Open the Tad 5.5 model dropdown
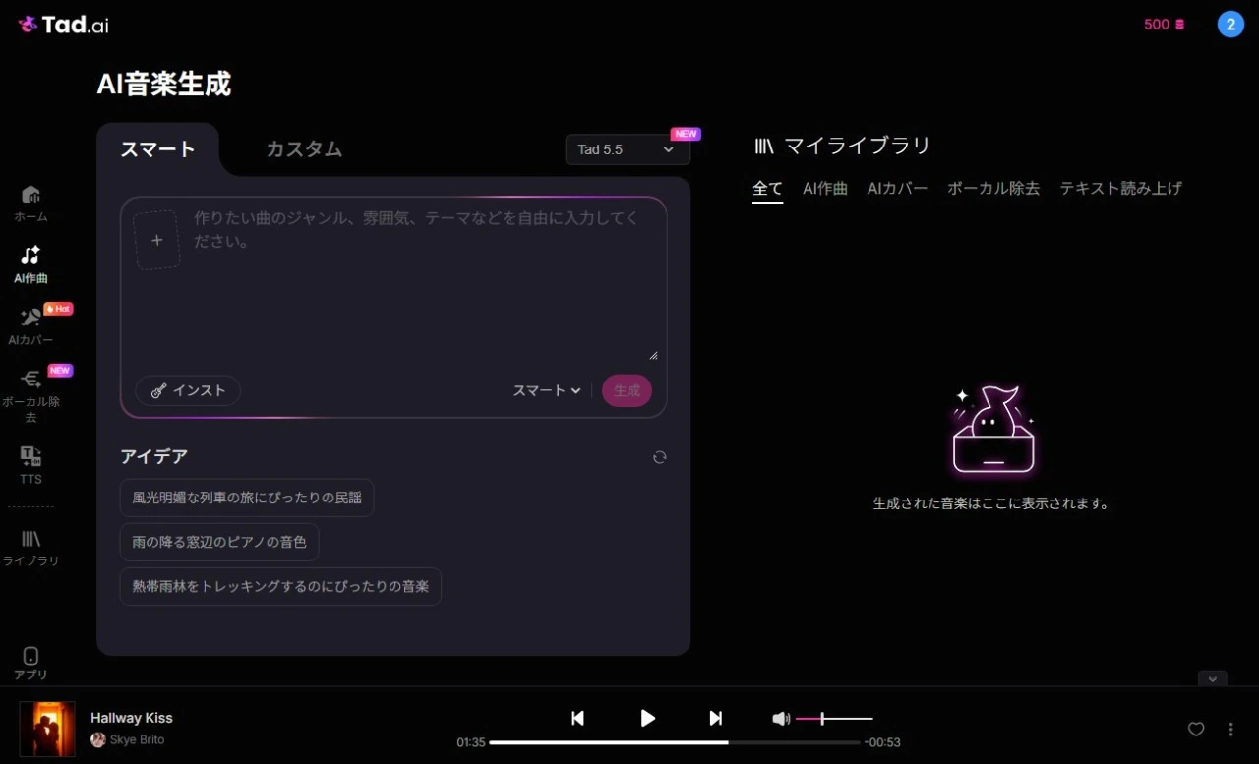Screen dimensions: 1259x764 pyautogui.click(x=628, y=149)
